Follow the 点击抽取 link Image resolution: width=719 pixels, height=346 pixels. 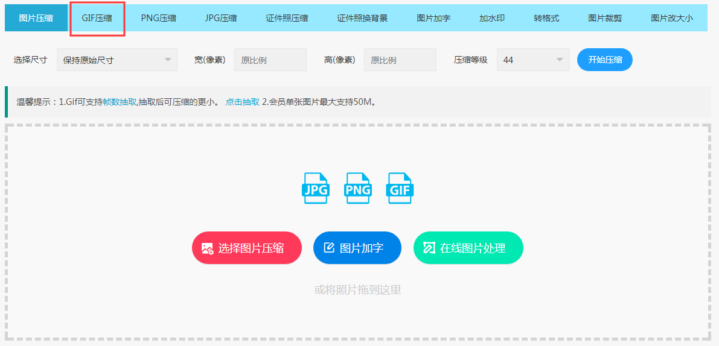pyautogui.click(x=243, y=102)
